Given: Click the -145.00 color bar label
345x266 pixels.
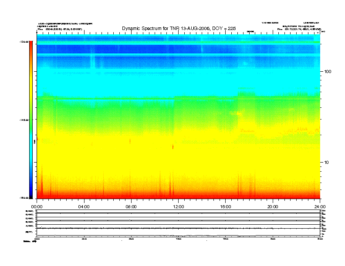Looking at the screenshot, I should pos(24,120).
